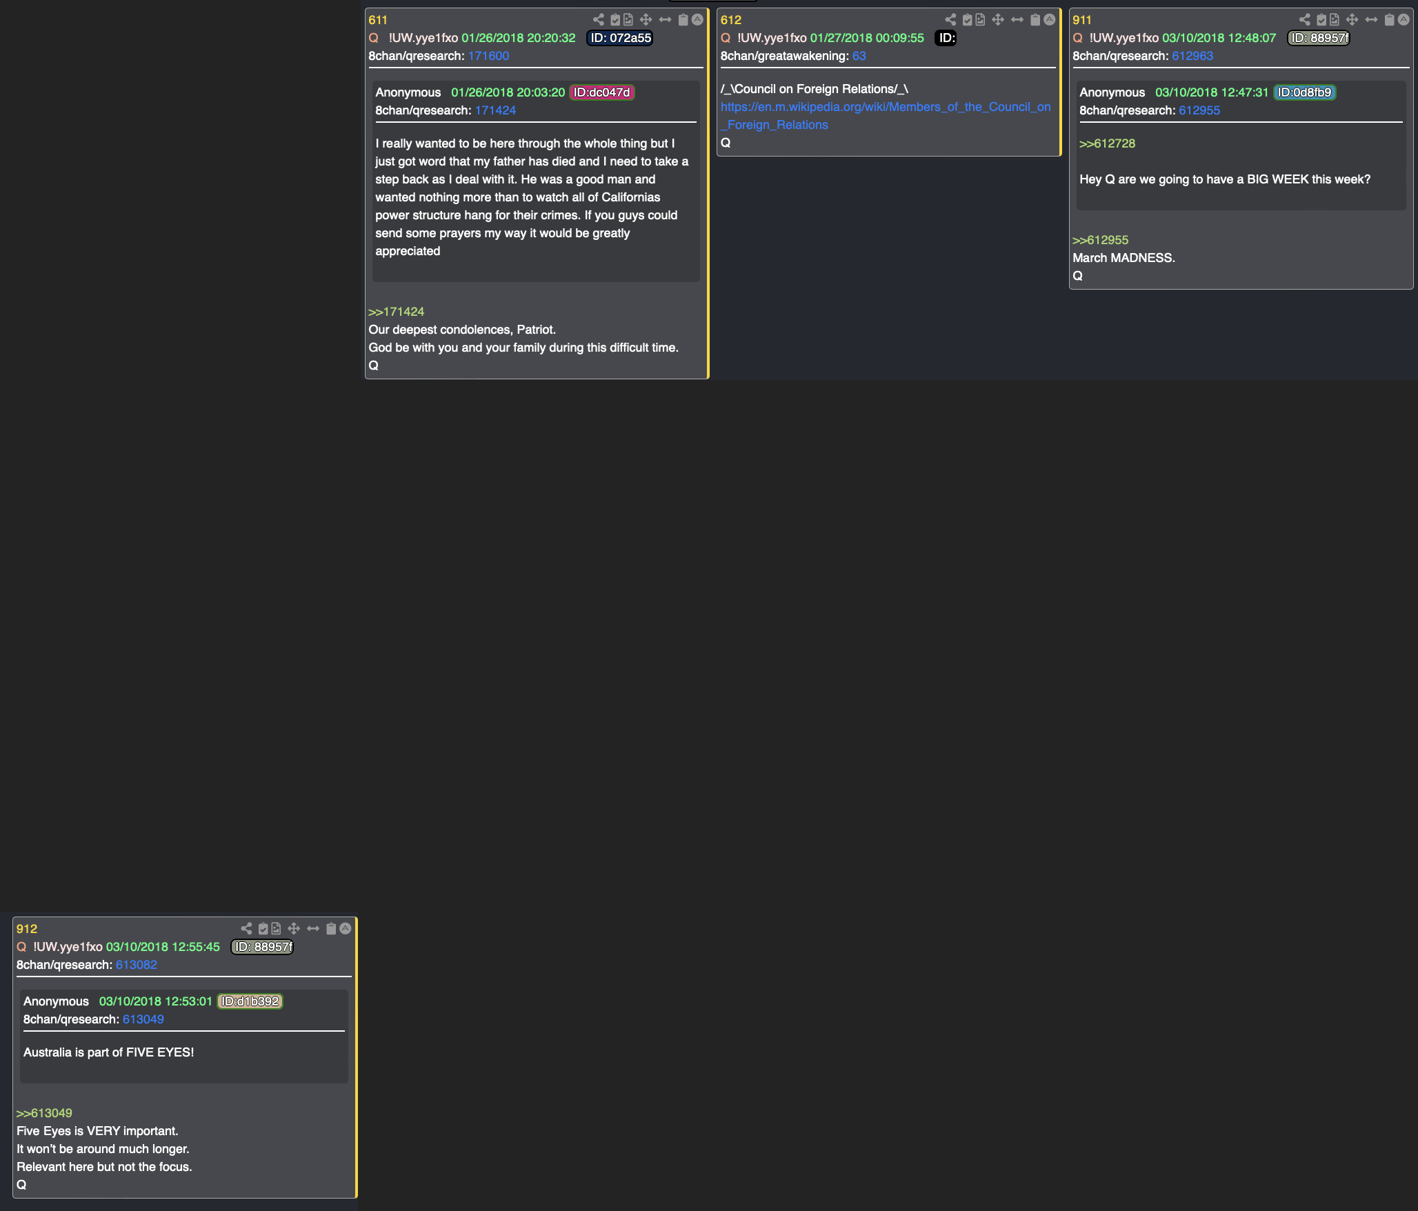Click the ID: 072a55 badge
Image resolution: width=1418 pixels, height=1211 pixels.
click(x=620, y=38)
